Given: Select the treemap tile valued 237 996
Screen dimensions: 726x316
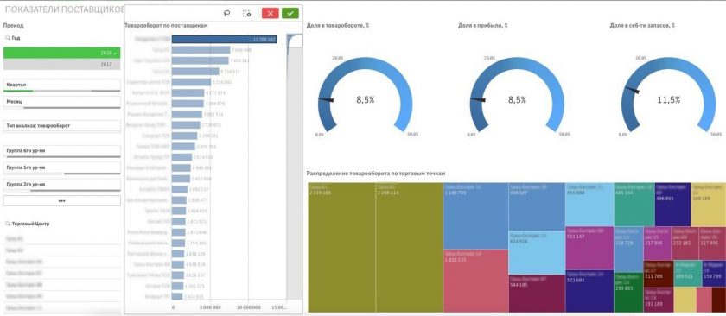Looking at the screenshot, I should (x=658, y=243).
